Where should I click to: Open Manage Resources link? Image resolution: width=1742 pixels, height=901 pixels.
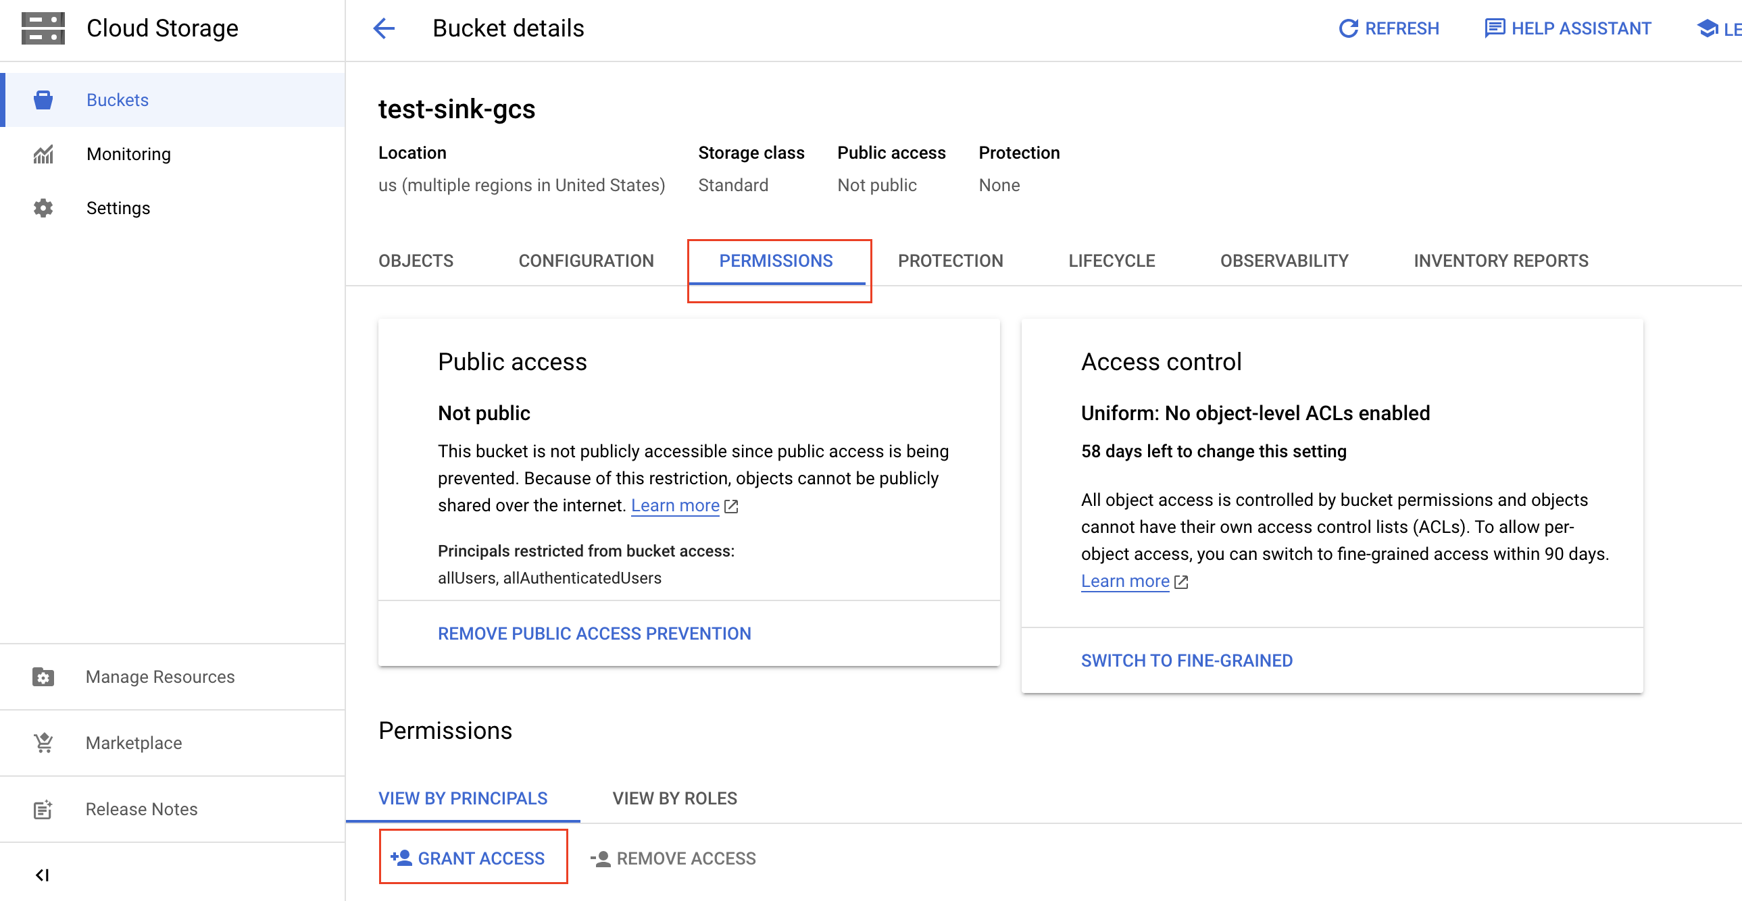[173, 677]
